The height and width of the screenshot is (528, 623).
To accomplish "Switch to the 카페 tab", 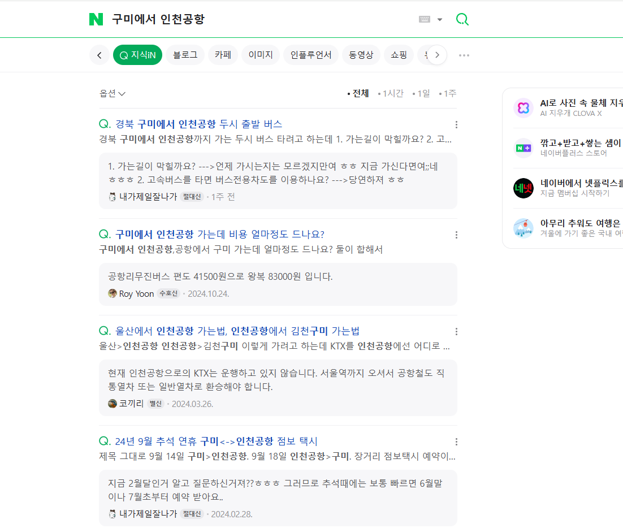I will pos(223,55).
